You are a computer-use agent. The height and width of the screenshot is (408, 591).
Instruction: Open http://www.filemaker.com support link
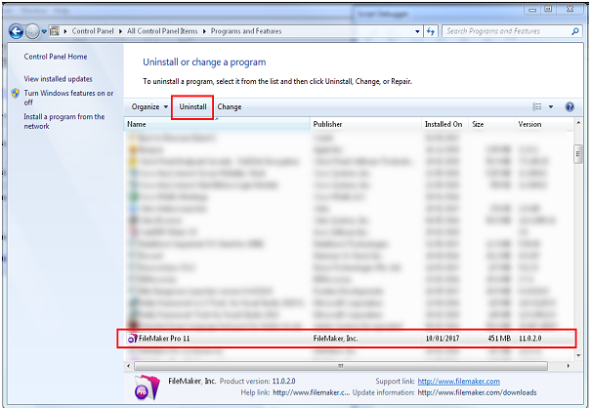[459, 382]
